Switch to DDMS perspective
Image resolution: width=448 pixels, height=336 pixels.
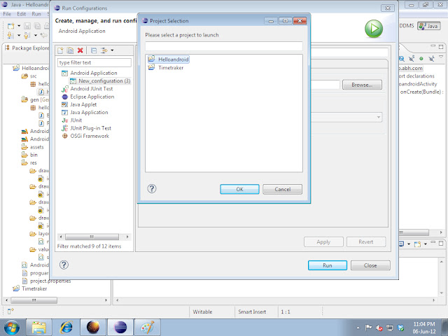[x=406, y=26]
